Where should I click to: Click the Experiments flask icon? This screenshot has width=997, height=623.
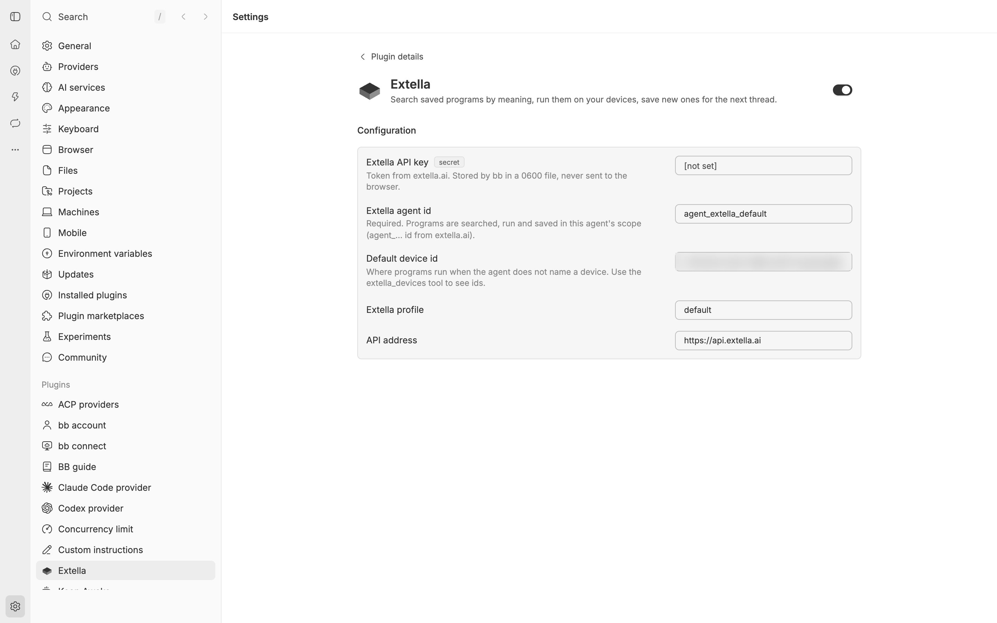(47, 336)
